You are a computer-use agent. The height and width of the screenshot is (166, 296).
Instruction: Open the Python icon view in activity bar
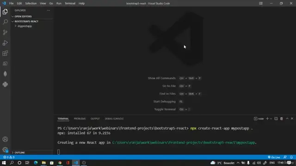(x=5, y=84)
